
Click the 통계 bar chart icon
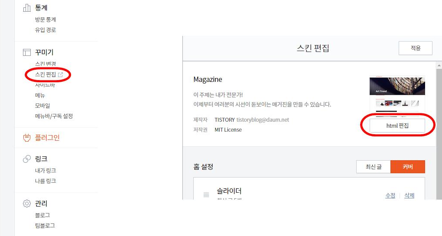27,8
